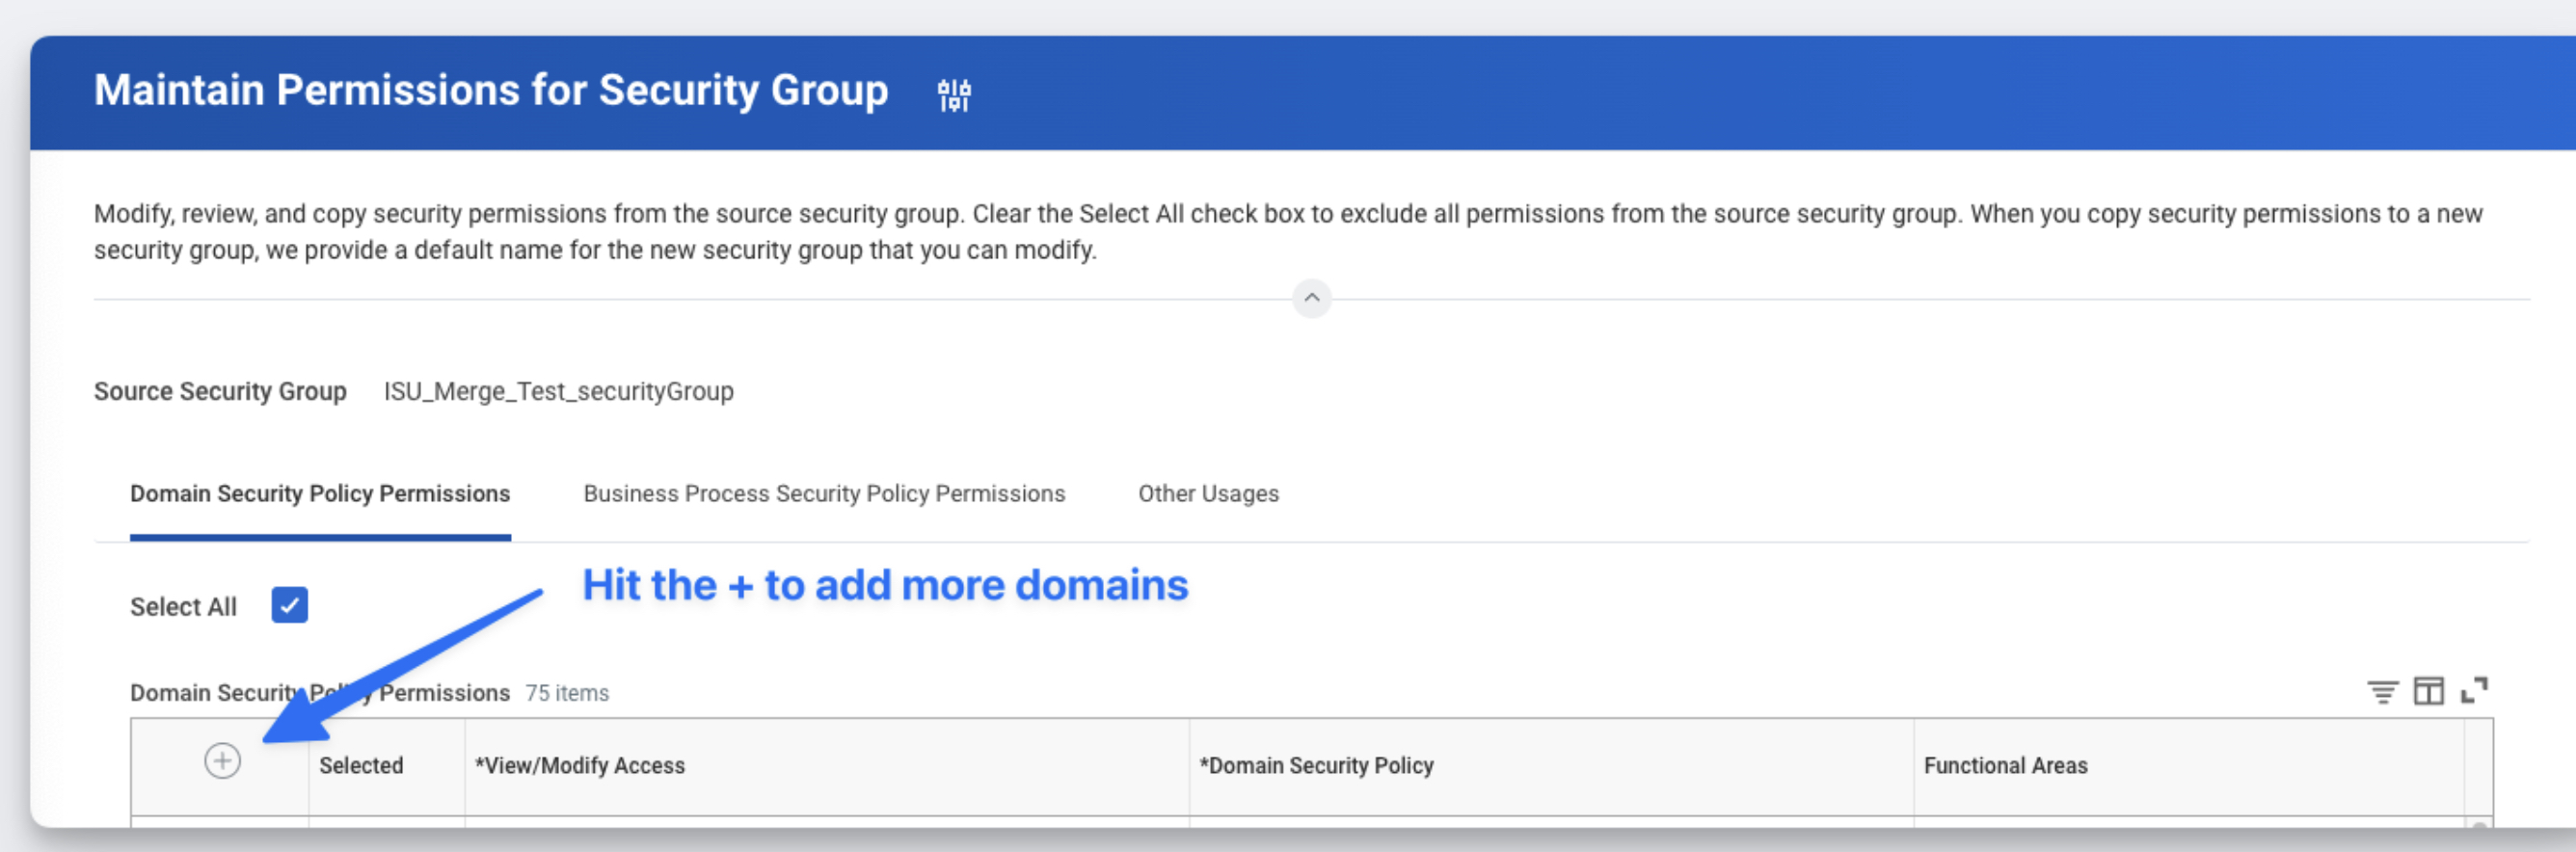
Task: Collapse the instructions description chevron
Action: click(x=1311, y=298)
